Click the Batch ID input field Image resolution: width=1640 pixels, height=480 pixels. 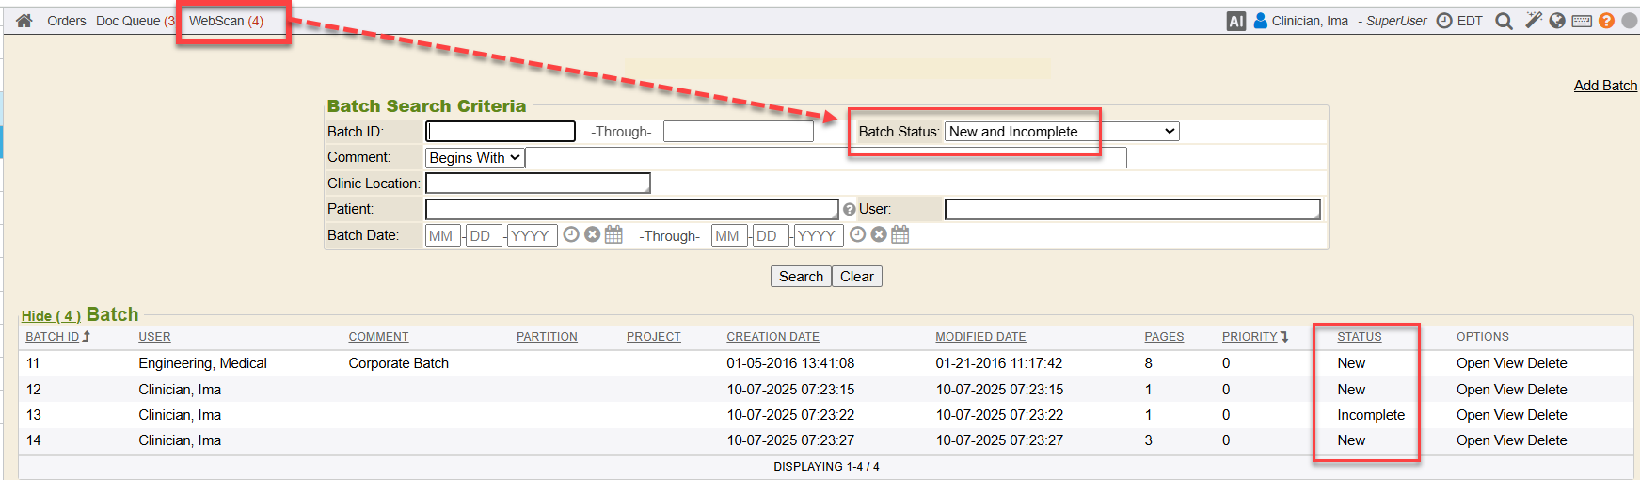click(x=501, y=132)
